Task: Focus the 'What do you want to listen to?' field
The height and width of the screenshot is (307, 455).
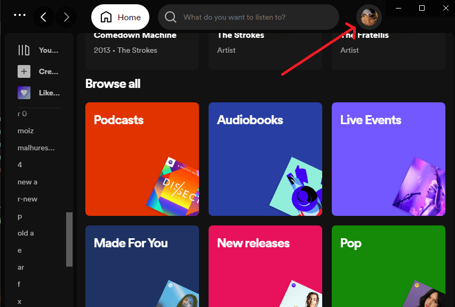Action: coord(249,17)
